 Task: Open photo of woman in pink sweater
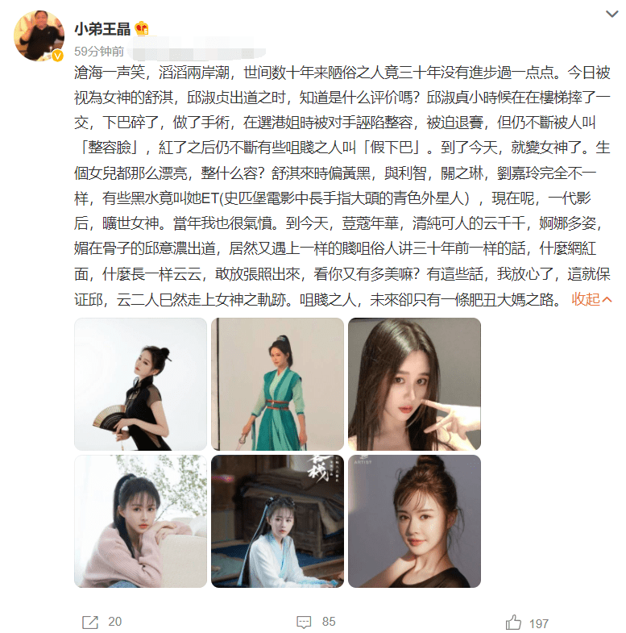click(140, 521)
